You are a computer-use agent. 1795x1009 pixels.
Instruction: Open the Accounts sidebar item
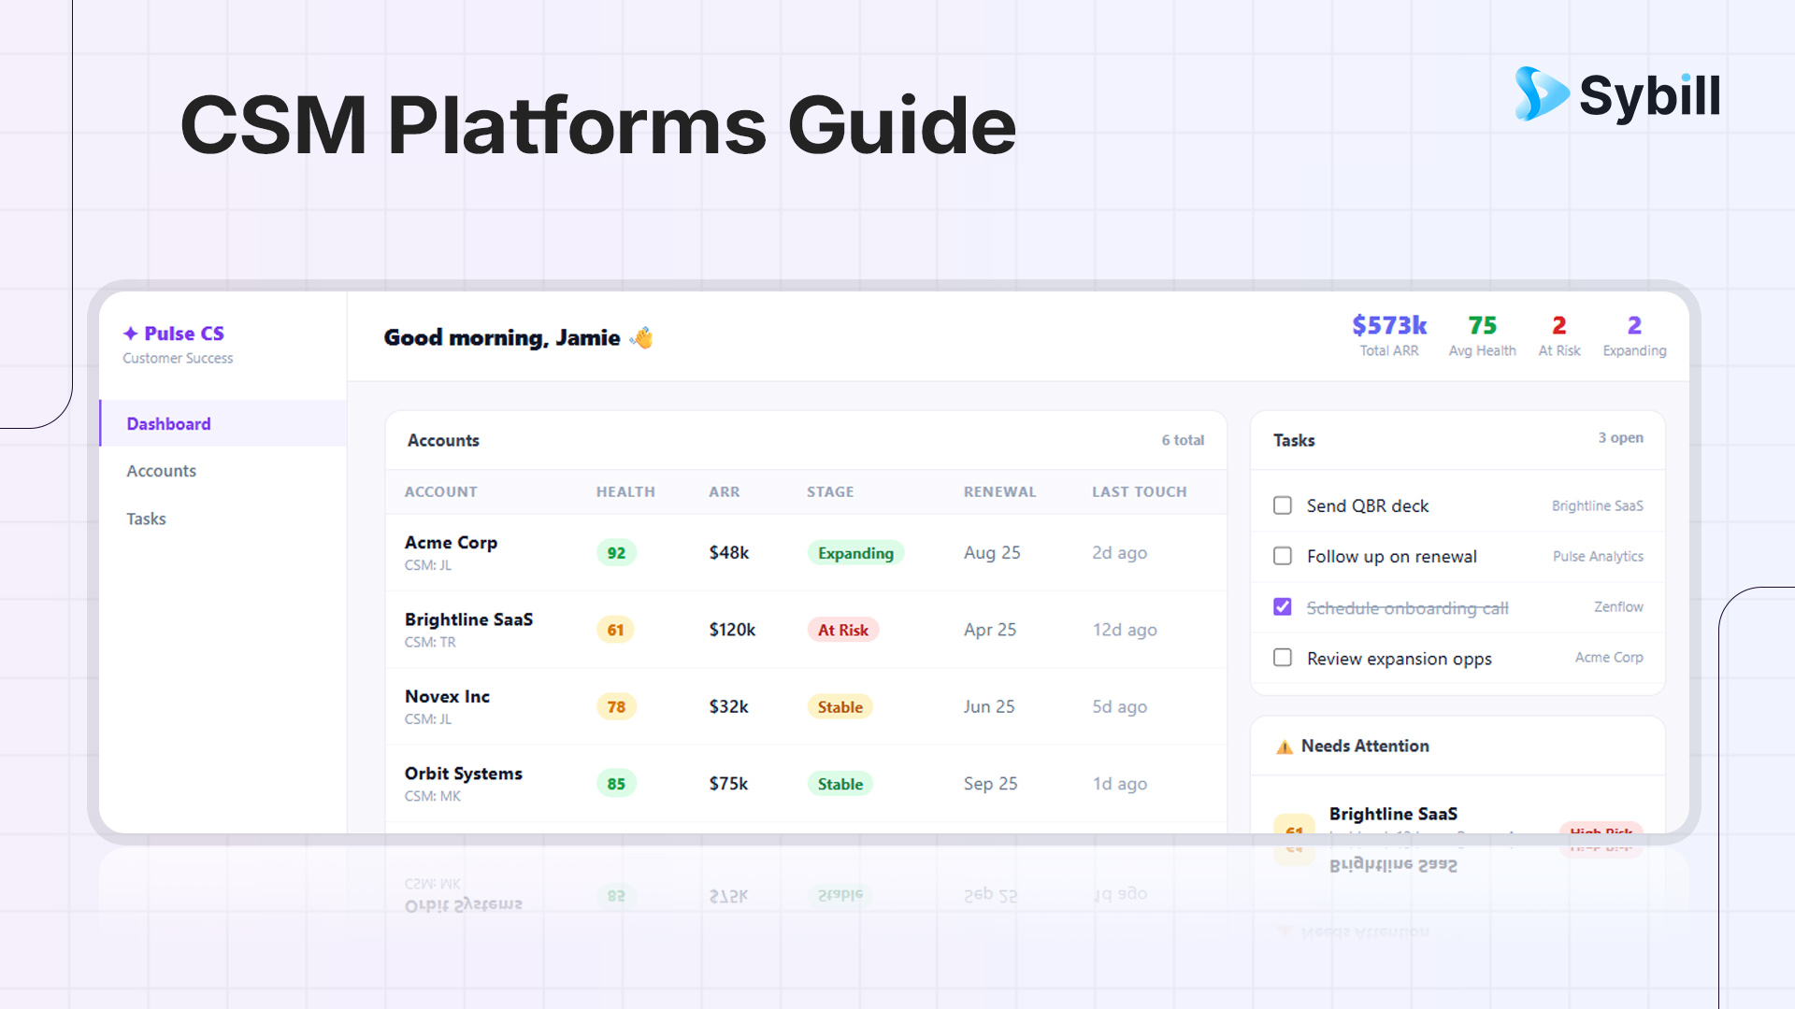(223, 471)
